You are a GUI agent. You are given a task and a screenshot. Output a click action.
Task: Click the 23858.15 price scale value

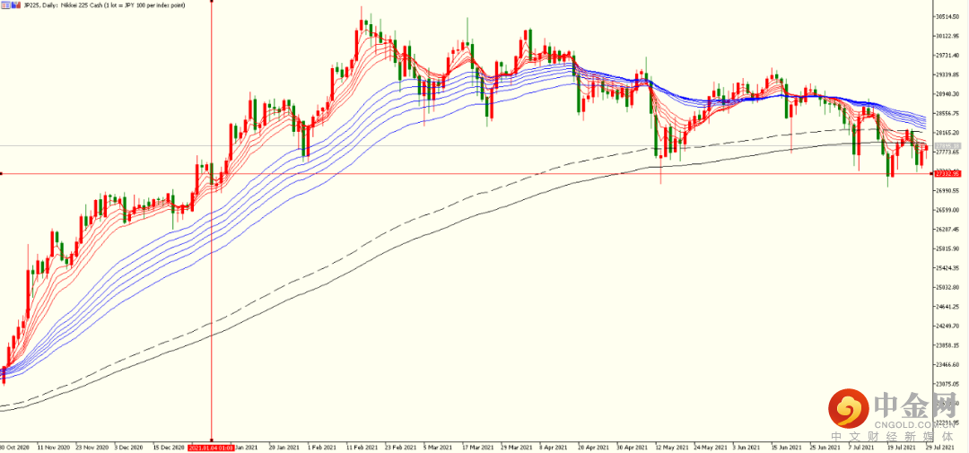click(x=947, y=345)
